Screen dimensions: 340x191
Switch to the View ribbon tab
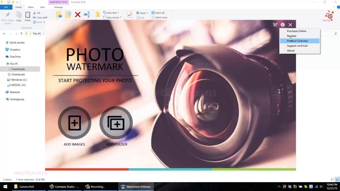[42, 7]
